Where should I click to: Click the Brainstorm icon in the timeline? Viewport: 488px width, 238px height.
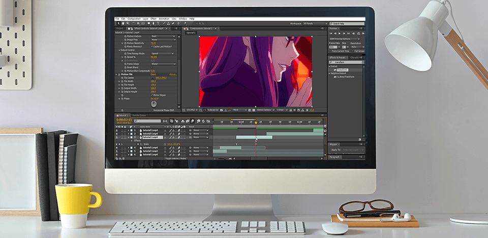tap(198, 121)
